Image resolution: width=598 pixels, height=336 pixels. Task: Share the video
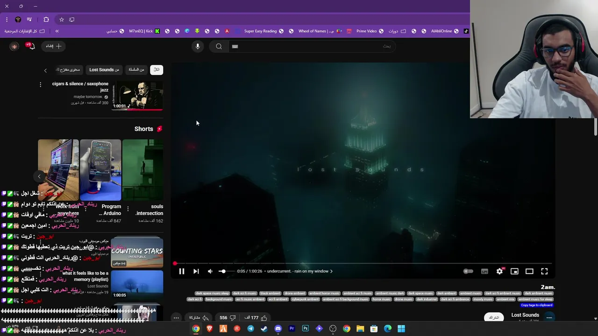199,318
